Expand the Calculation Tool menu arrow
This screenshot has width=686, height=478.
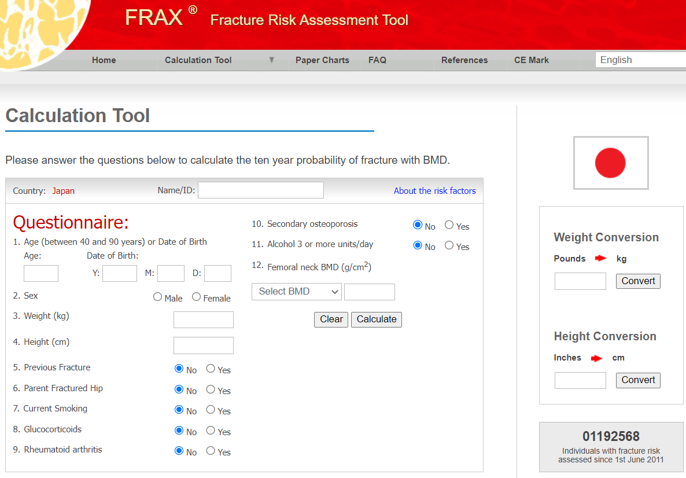click(x=271, y=60)
